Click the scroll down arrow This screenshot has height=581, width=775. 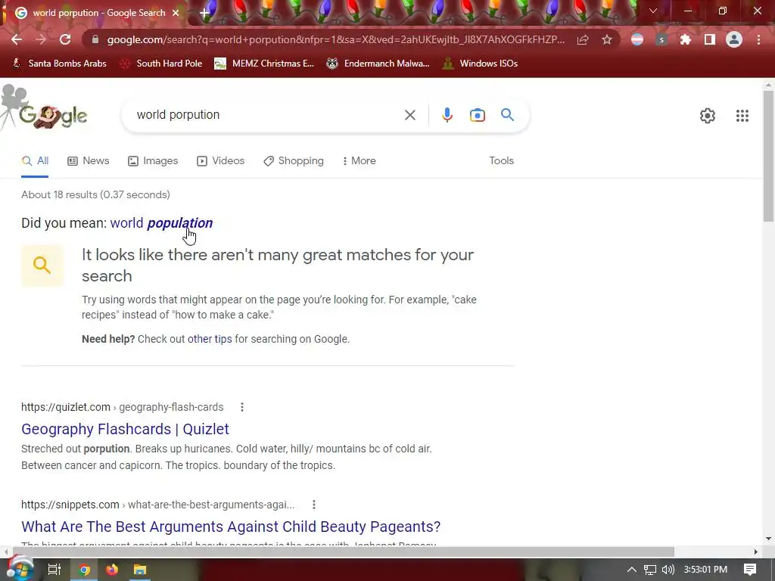(x=768, y=539)
